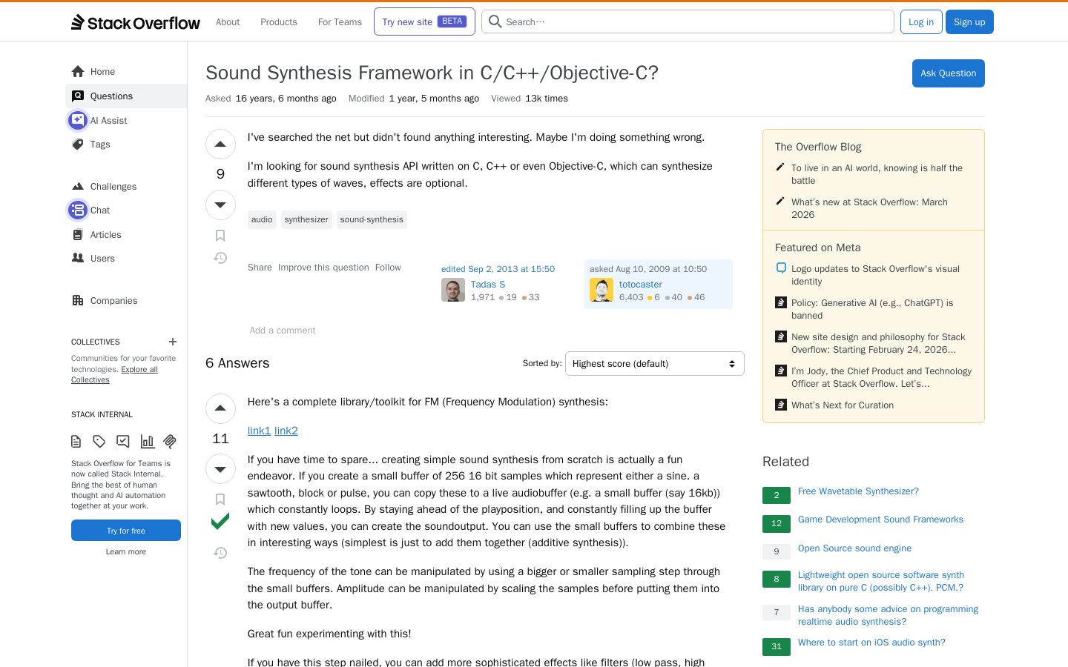Screen dimensions: 1068x667
Task: Open link1 in the answer
Action: click(259, 431)
